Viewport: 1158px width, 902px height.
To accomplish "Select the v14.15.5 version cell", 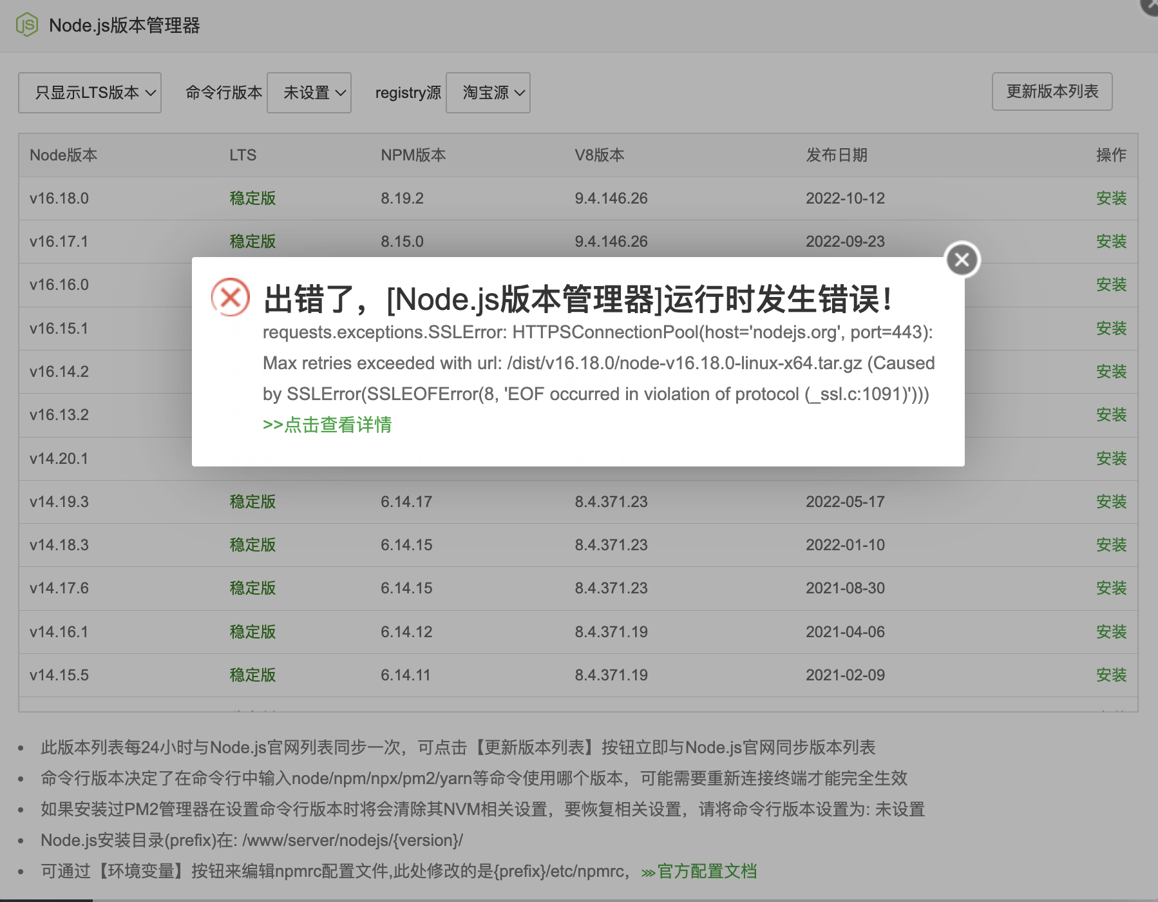I will point(59,675).
